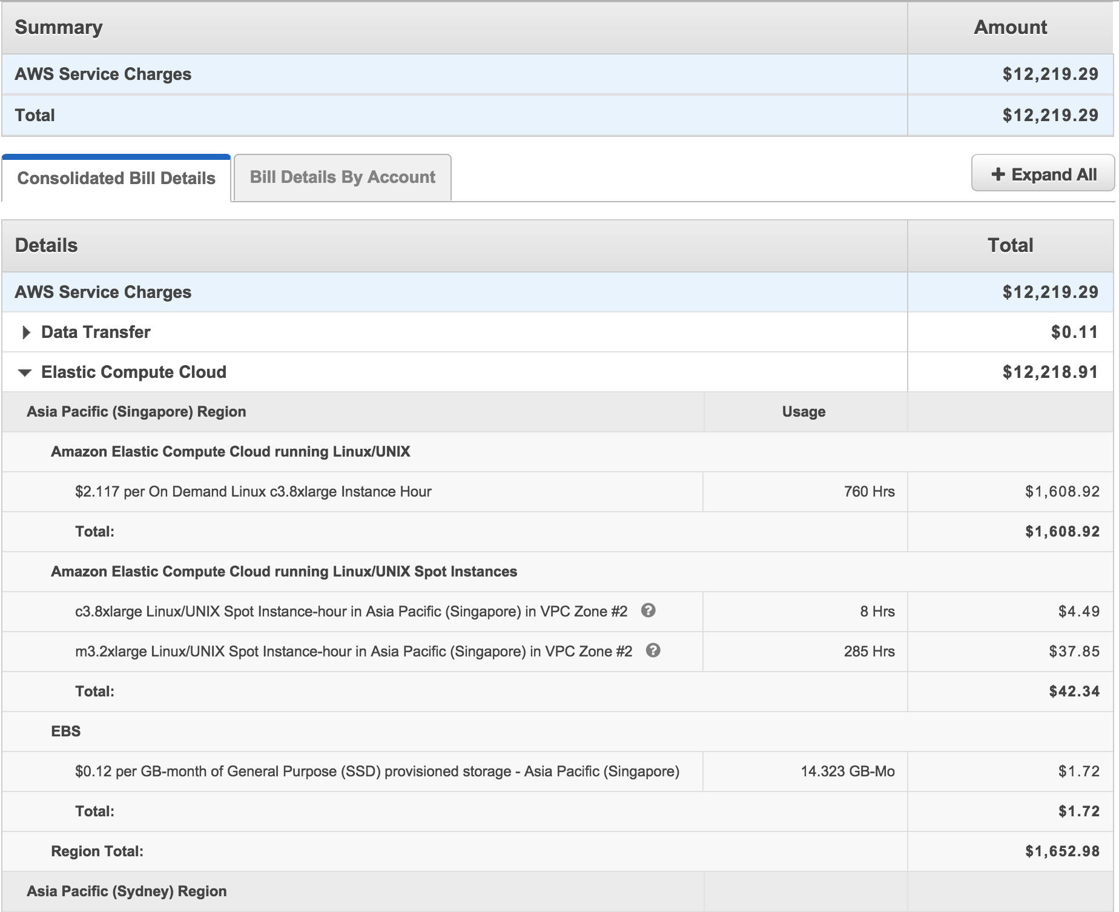This screenshot has width=1119, height=912.
Task: Click the m3.2xlarge Spot Instance-hour description
Action: [354, 652]
